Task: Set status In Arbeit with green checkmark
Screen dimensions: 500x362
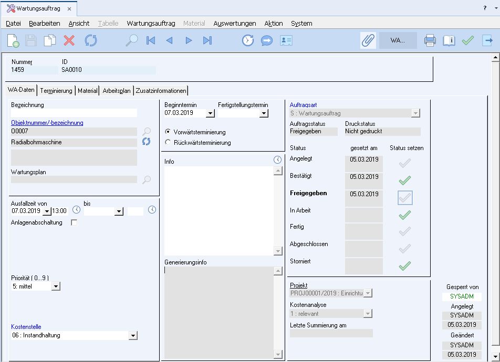Action: tap(404, 215)
